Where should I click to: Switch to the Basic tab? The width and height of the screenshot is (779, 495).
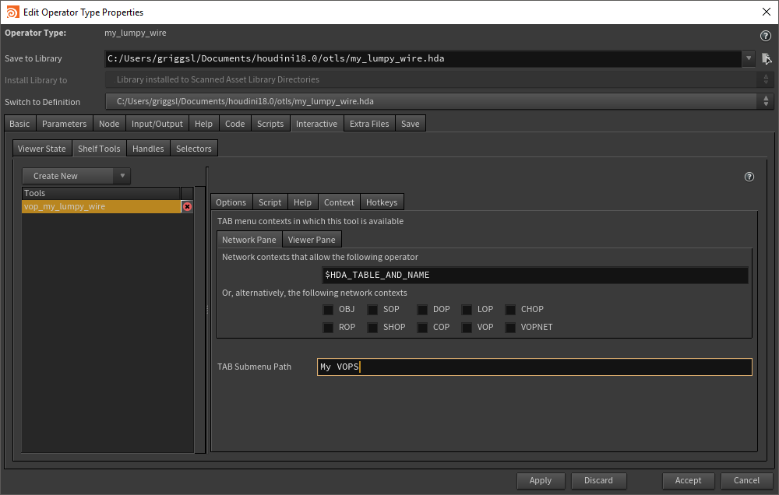19,124
